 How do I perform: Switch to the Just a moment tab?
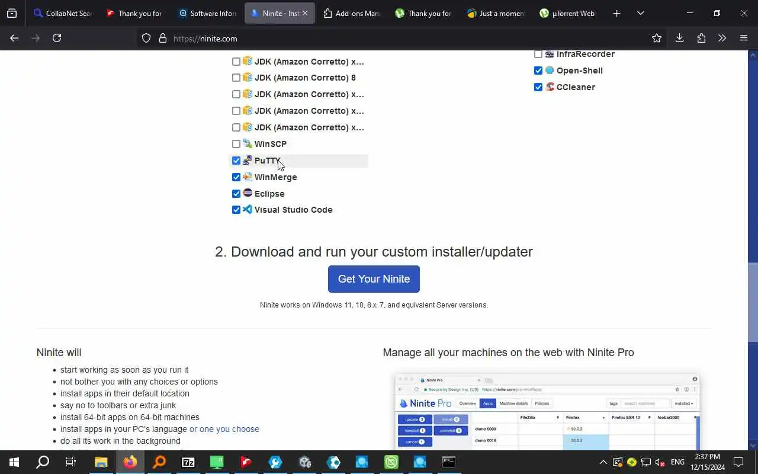[x=496, y=13]
